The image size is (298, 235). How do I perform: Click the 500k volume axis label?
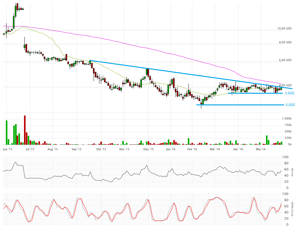click(x=288, y=131)
